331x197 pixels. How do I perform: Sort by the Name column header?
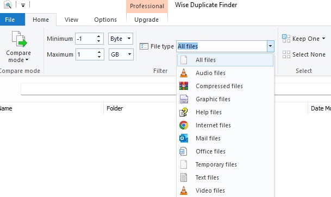tap(6, 108)
